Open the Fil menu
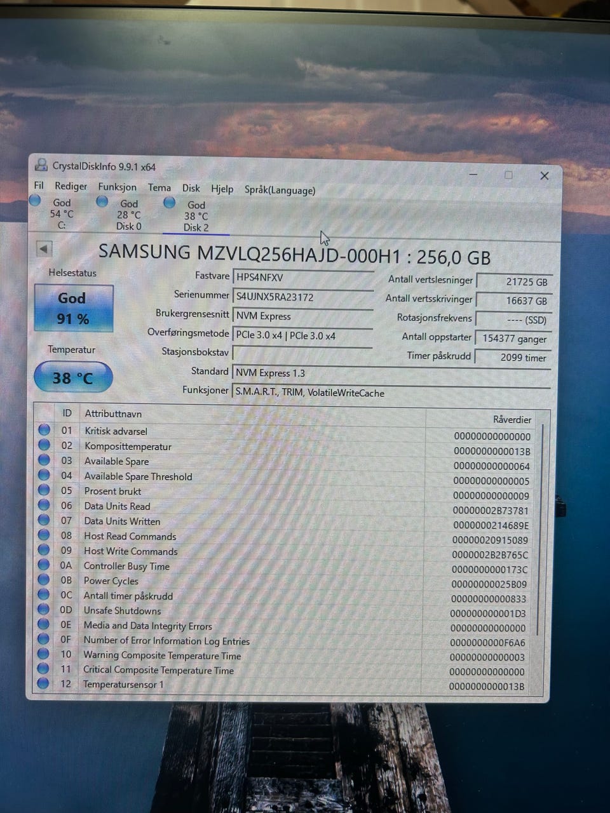610x813 pixels. (39, 185)
